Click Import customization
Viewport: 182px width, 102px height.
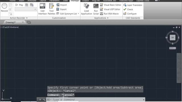(62, 5)
